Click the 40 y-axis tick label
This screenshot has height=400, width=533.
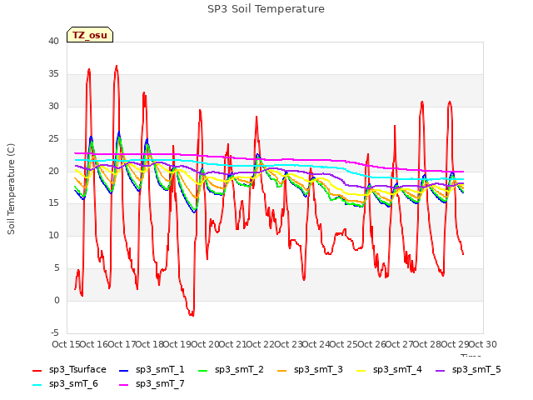(x=53, y=41)
